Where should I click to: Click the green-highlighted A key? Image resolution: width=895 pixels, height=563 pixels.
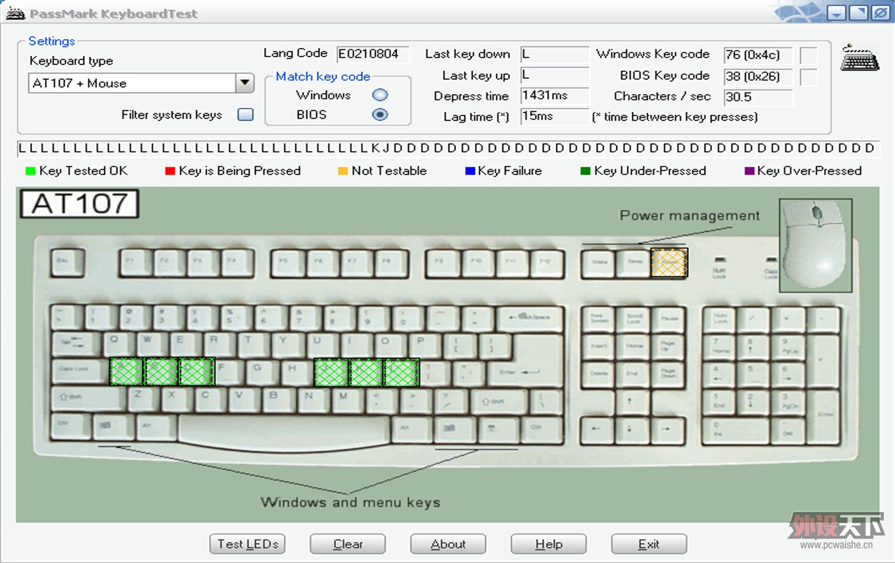(x=126, y=372)
